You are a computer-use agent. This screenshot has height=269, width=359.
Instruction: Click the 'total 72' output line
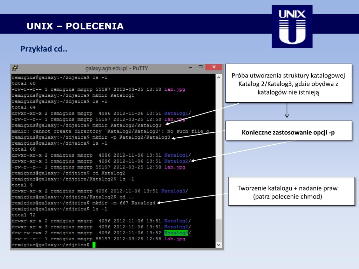[x=23, y=215]
